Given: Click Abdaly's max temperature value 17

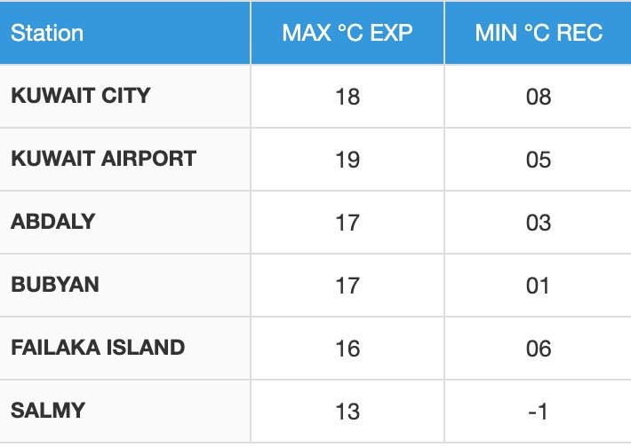Looking at the screenshot, I should (x=347, y=223).
